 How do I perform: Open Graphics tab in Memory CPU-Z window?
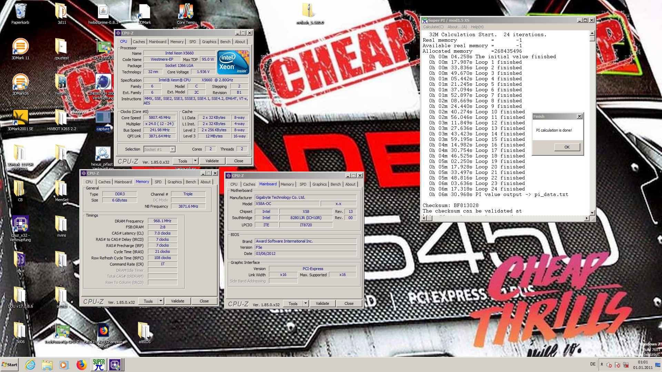coord(175,182)
